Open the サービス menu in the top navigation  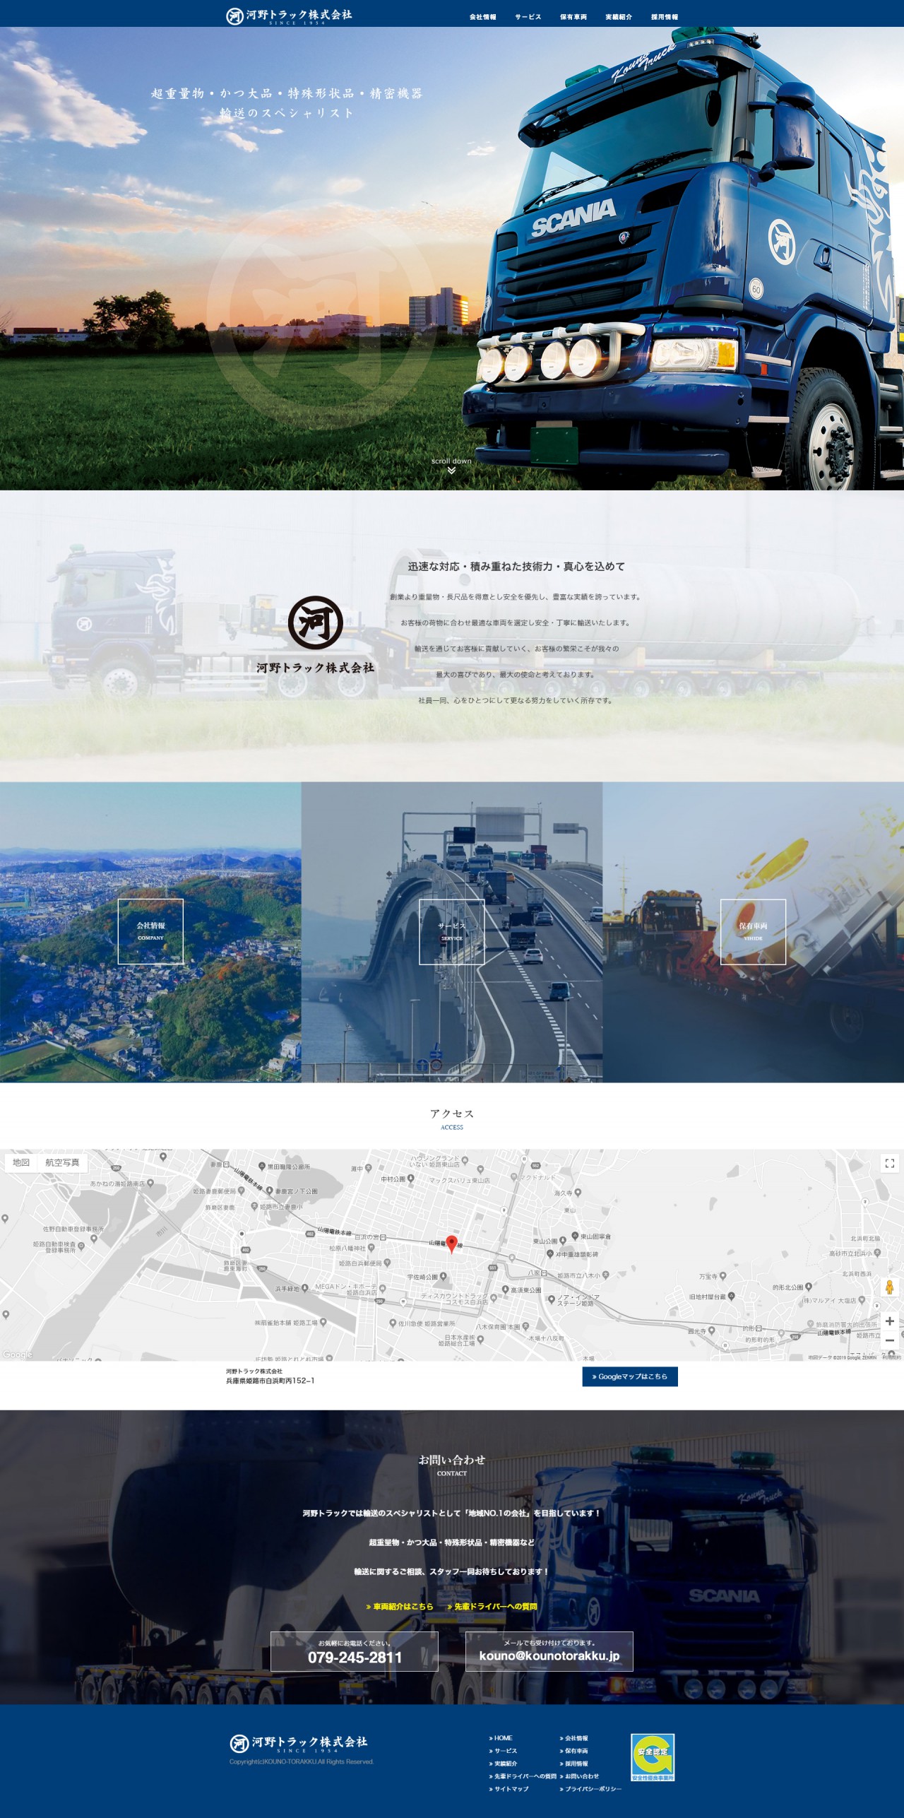pyautogui.click(x=528, y=17)
